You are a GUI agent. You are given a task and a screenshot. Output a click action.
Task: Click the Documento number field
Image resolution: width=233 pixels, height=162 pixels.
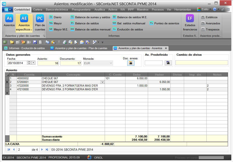tap(70, 63)
